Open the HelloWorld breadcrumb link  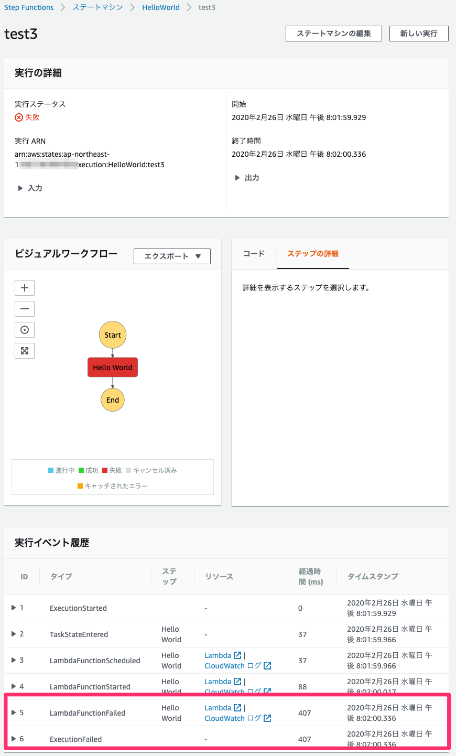pos(160,7)
